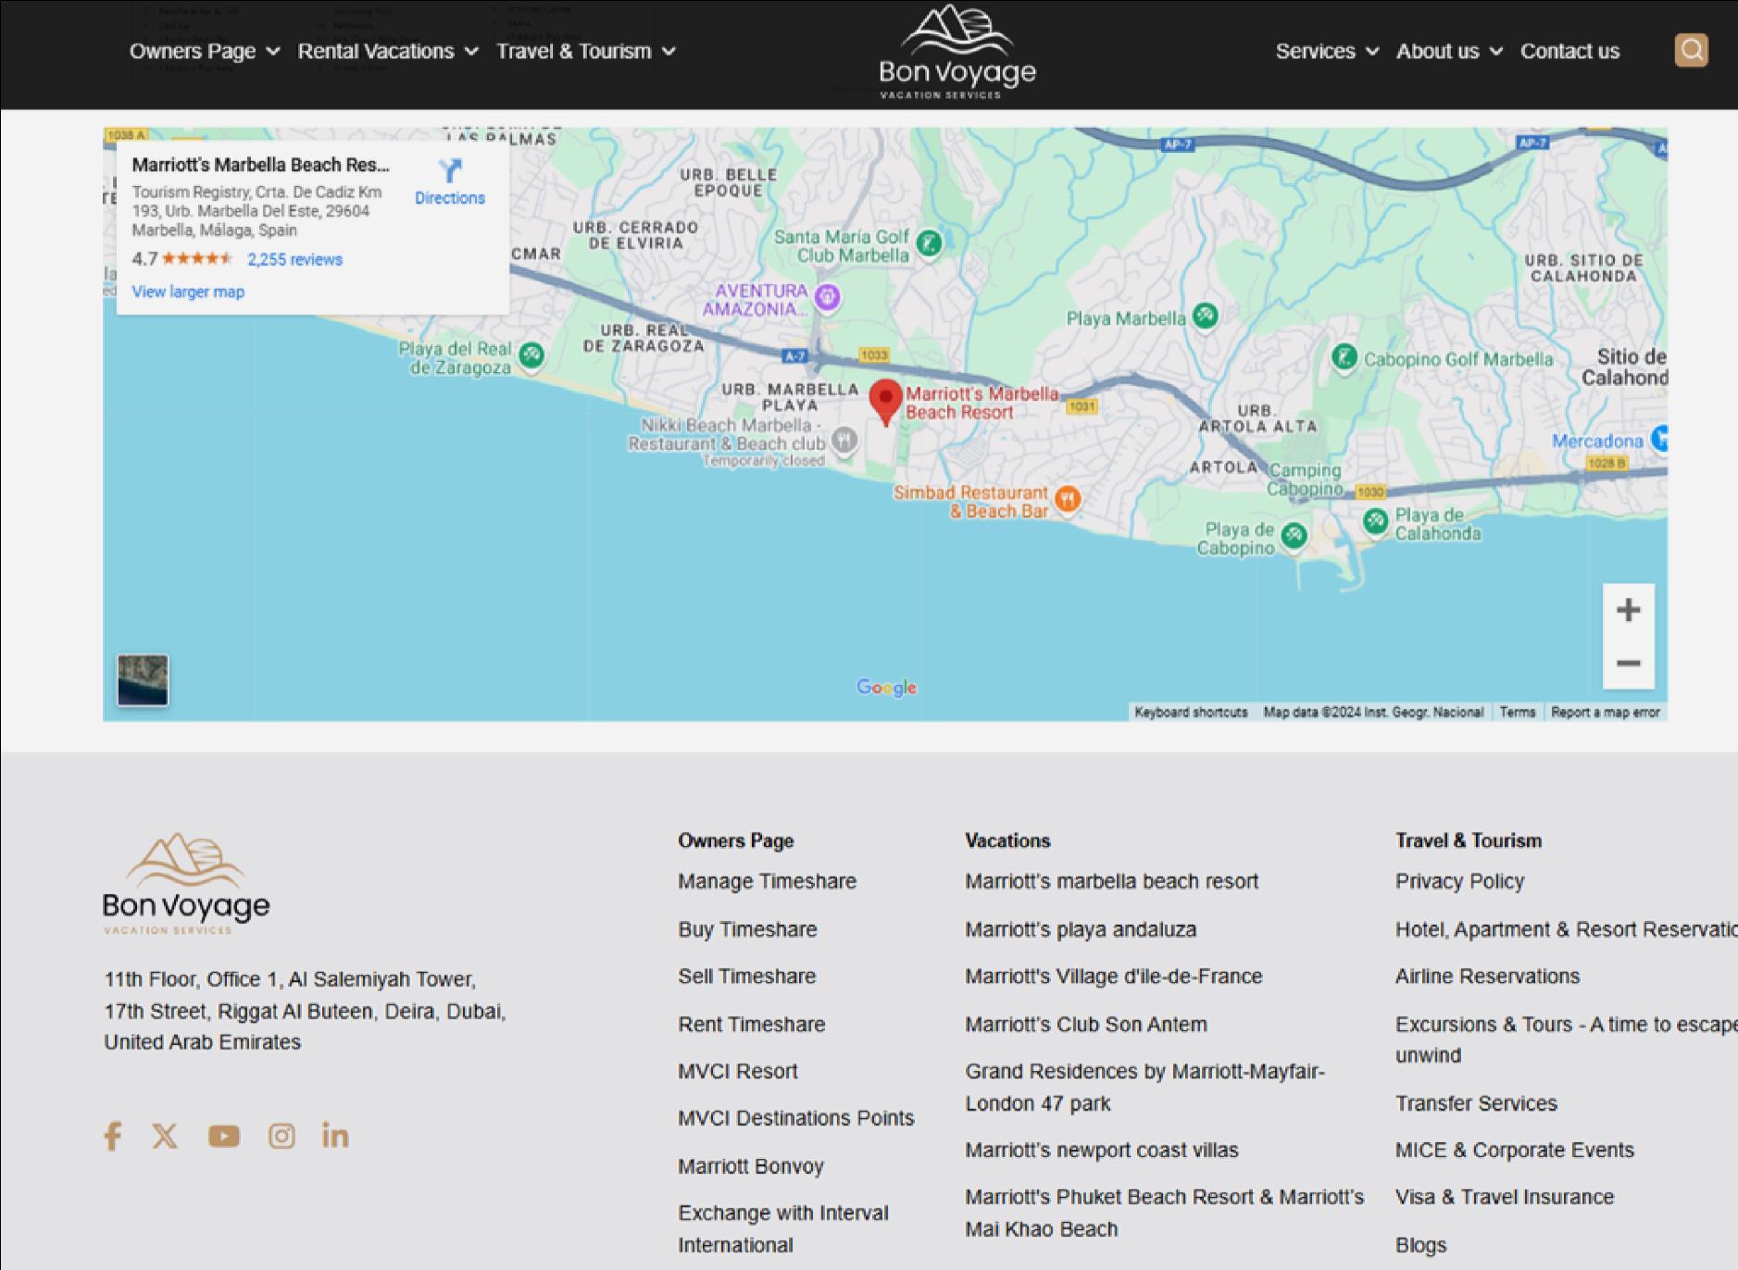The image size is (1738, 1270).
Task: Open the Contact us page
Action: point(1569,51)
